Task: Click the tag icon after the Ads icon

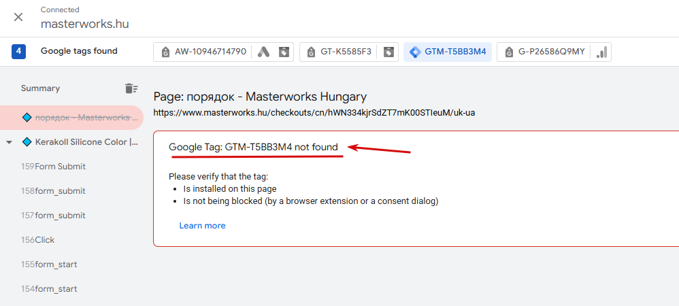Action: tap(284, 52)
